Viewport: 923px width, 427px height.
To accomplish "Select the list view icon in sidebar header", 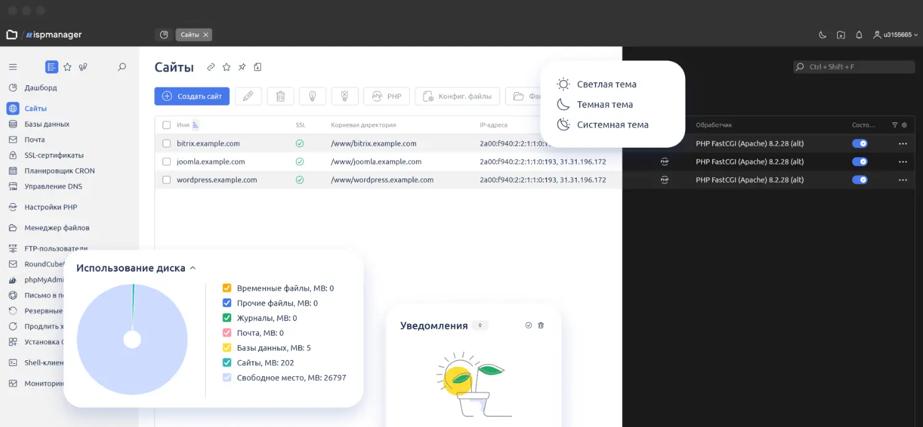I will click(52, 67).
